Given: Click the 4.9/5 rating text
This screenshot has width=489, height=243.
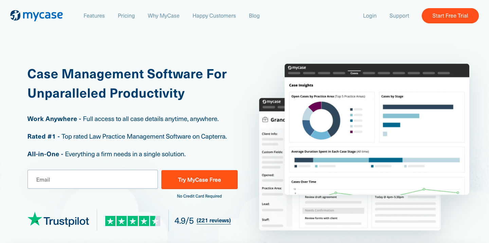Looking at the screenshot, I should (184, 221).
